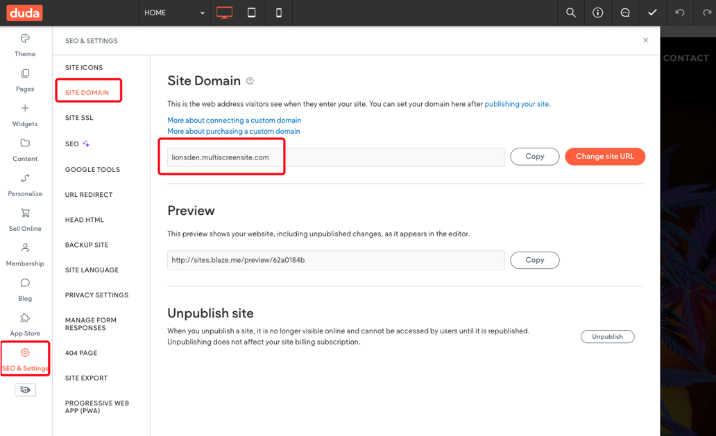Expand the HOME page selector dropdown
The width and height of the screenshot is (716, 436).
point(202,12)
